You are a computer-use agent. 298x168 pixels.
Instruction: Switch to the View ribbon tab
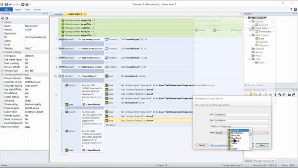pos(27,9)
